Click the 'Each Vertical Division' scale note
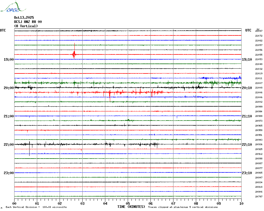 point(36,207)
